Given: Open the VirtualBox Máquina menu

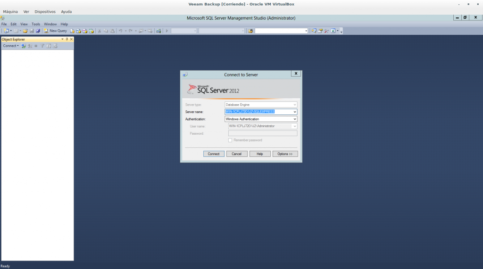Looking at the screenshot, I should (x=10, y=12).
